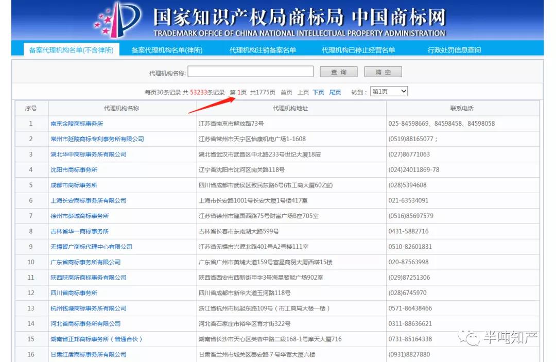The width and height of the screenshot is (556, 362).
Task: Open the 甘肃红盾商标事务所有限公司 link
Action: pos(89,355)
